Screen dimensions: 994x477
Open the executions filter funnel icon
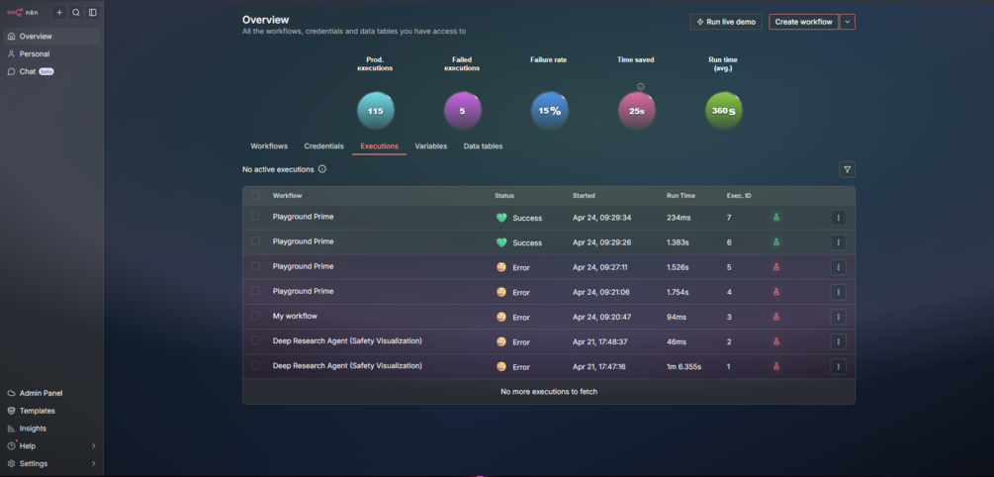tap(847, 169)
